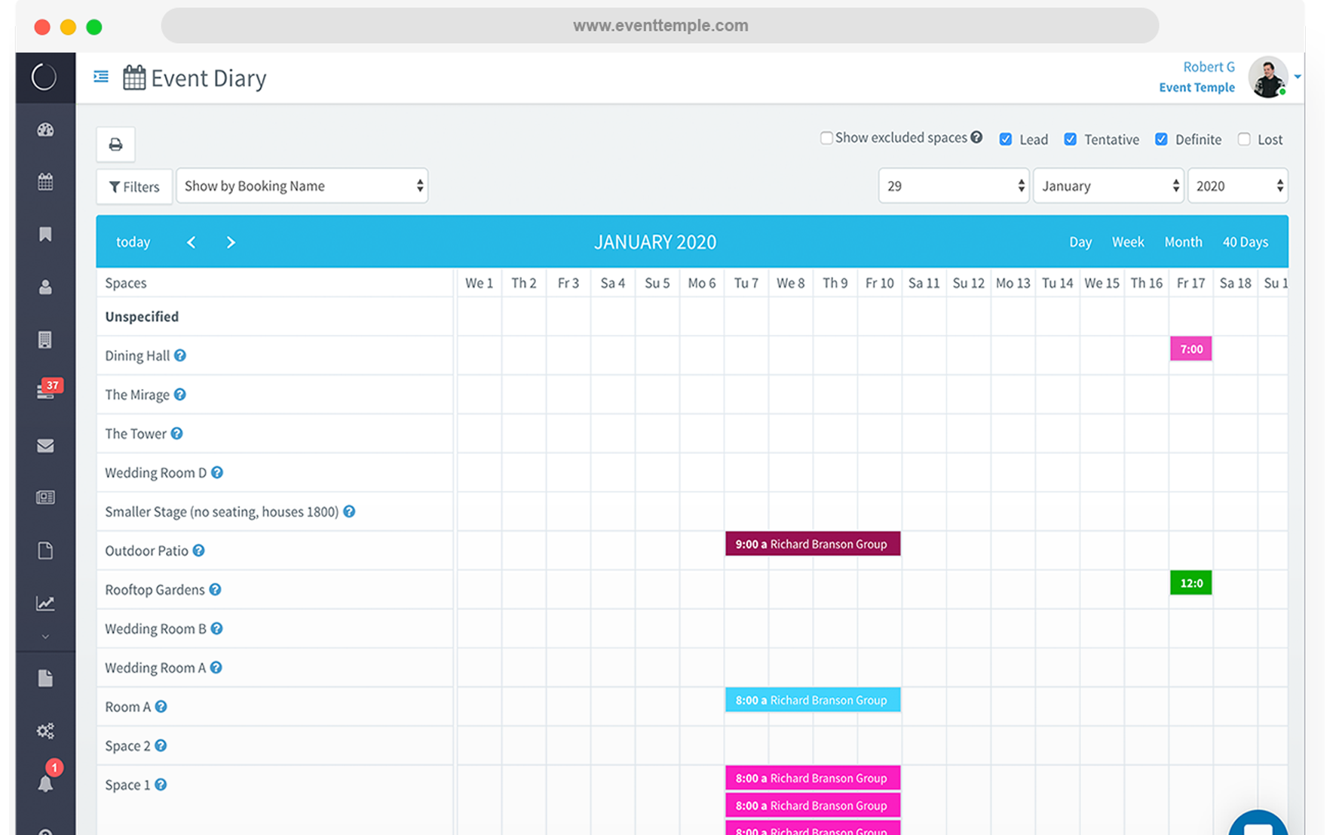The height and width of the screenshot is (835, 1336).
Task: Click the help icon next to Rooftop Gardens
Action: click(x=215, y=590)
